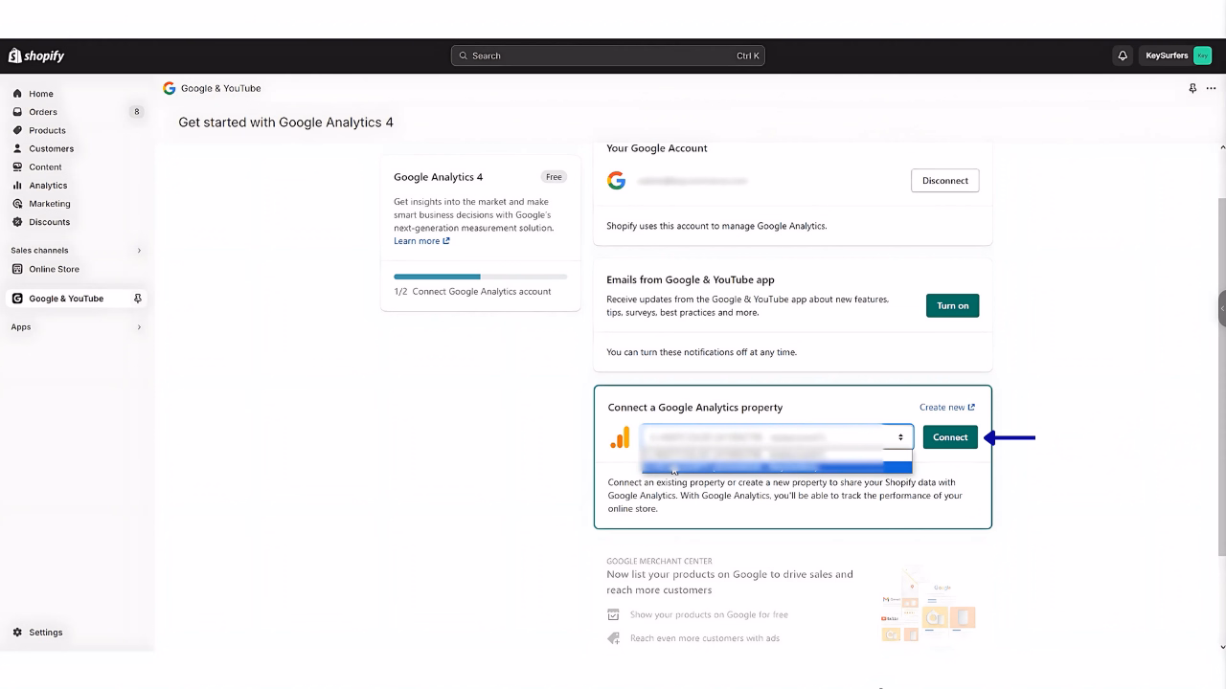The image size is (1226, 689).
Task: Focus the Search field in top bar
Action: click(x=607, y=56)
